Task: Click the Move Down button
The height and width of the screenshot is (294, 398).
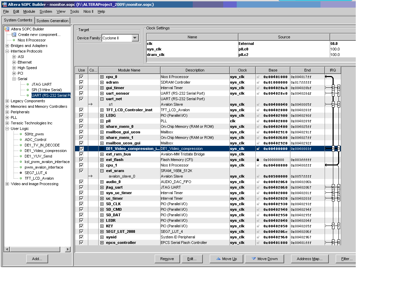Action: point(264,259)
